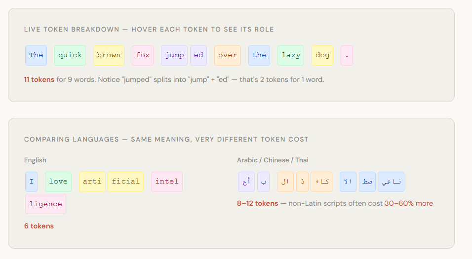472x259 pixels.
Task: Select the 'arti' token fragment
Action: 92,182
